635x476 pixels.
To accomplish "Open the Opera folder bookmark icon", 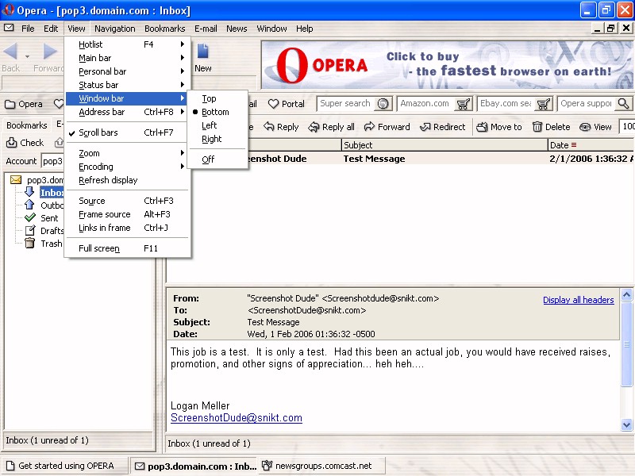I will click(x=10, y=105).
